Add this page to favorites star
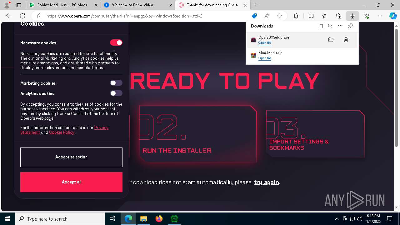This screenshot has height=225, width=400. (x=279, y=16)
